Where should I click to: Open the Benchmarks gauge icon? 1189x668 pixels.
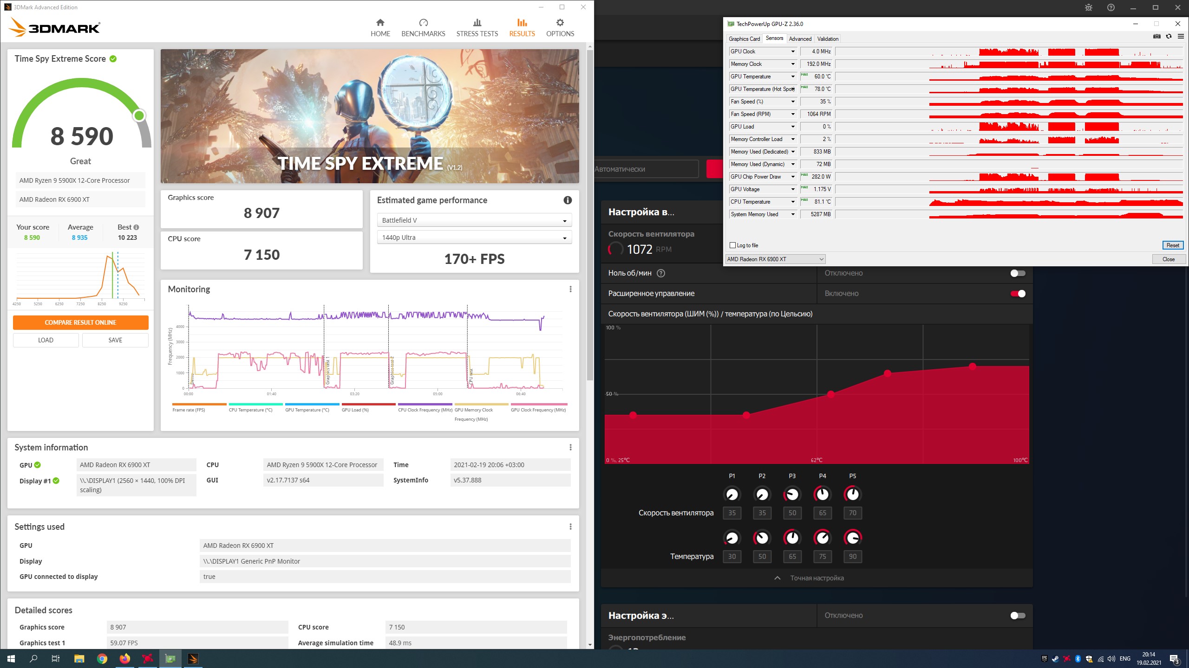point(423,23)
